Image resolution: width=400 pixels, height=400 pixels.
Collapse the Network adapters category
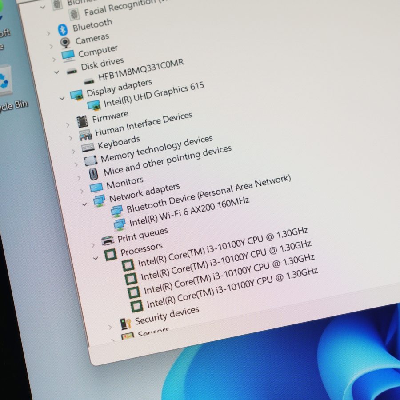(84, 204)
